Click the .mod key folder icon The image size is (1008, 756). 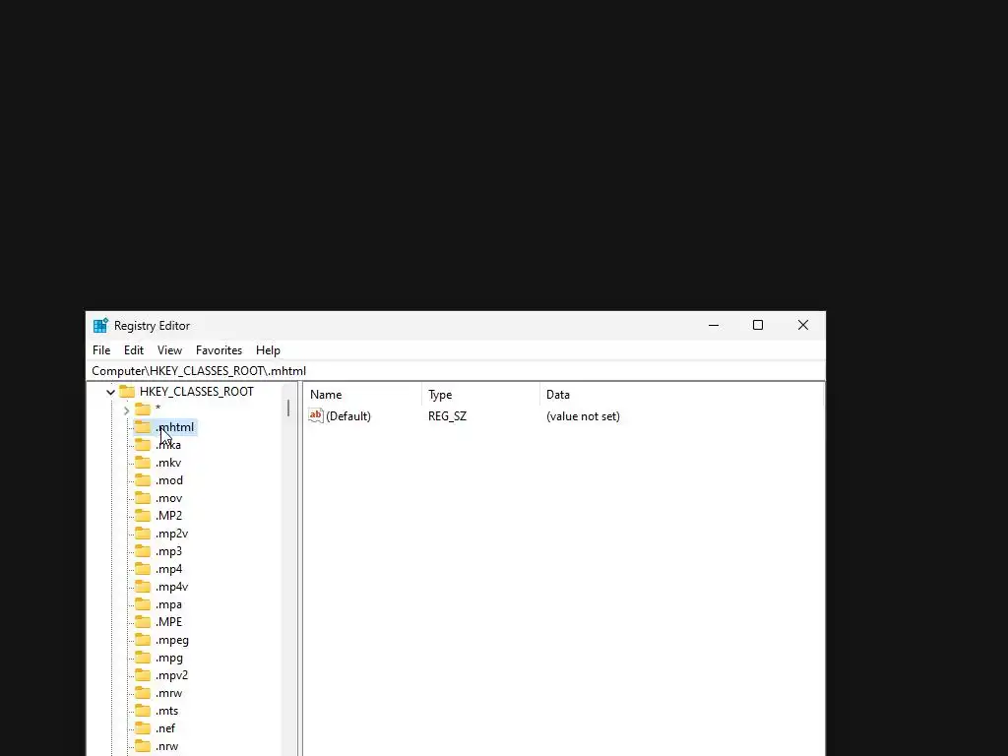pyautogui.click(x=143, y=480)
